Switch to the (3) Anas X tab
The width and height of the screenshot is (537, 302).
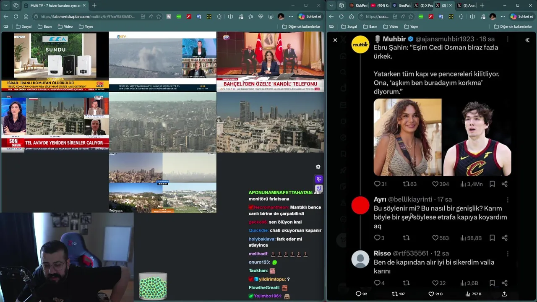[466, 5]
